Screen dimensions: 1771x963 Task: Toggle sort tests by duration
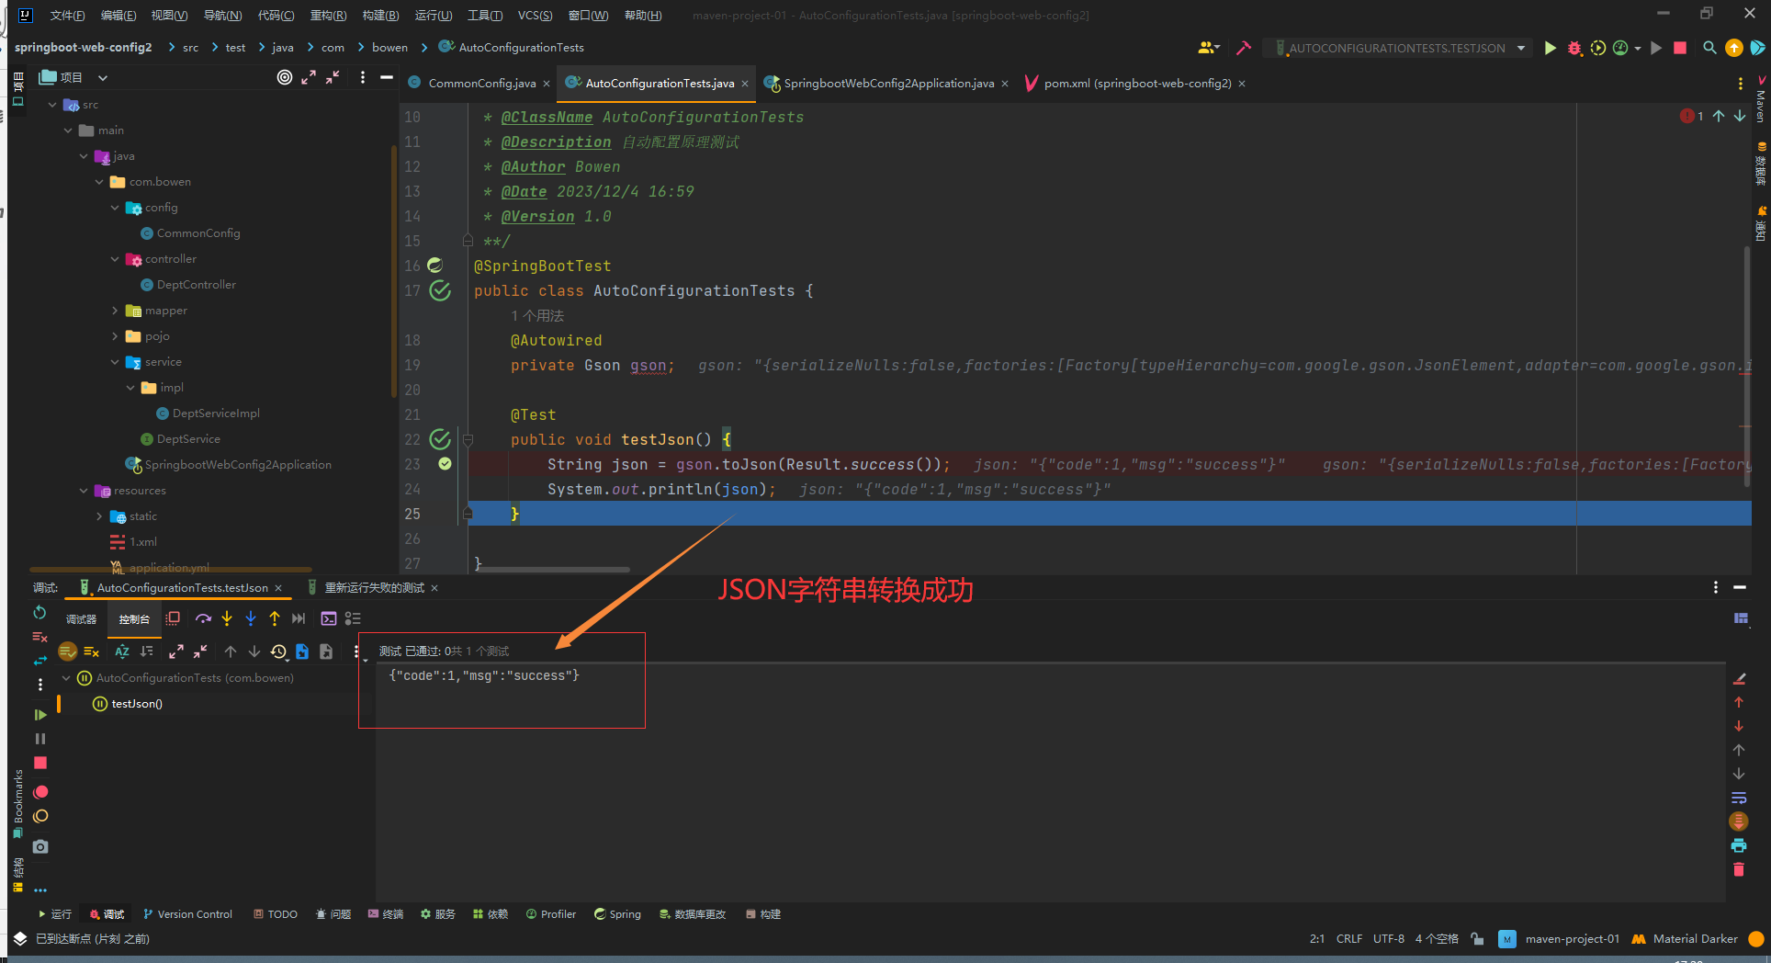tap(146, 651)
